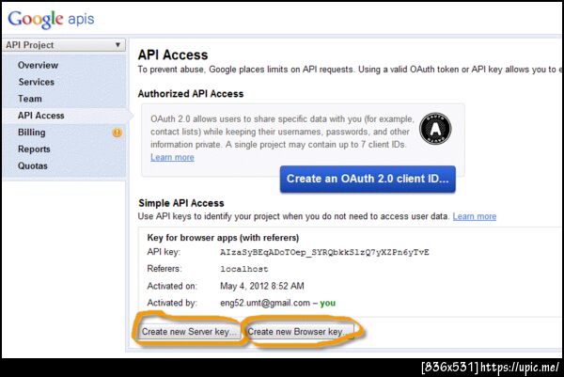Click the localhost referers value
This screenshot has width=564, height=377.
[x=244, y=269]
